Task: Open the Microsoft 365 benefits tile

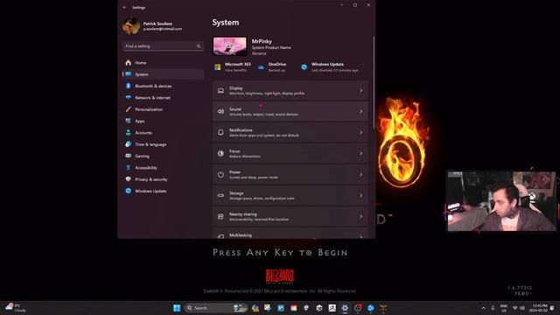Action: tap(233, 66)
